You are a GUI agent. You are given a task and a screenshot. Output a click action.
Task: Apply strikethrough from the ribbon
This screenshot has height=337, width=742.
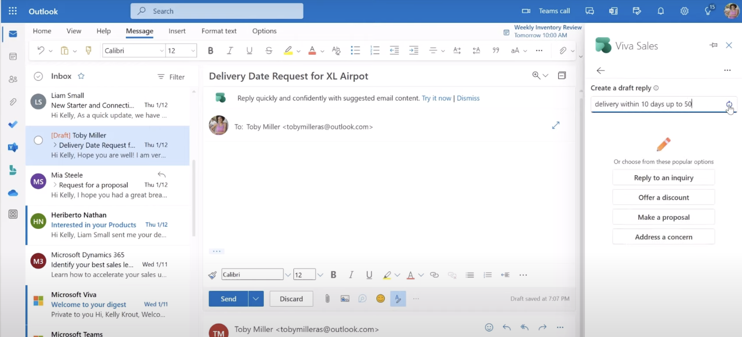point(269,50)
